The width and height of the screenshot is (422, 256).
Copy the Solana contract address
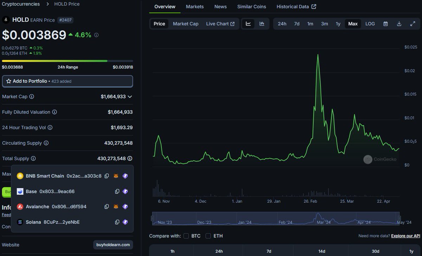coord(117,222)
